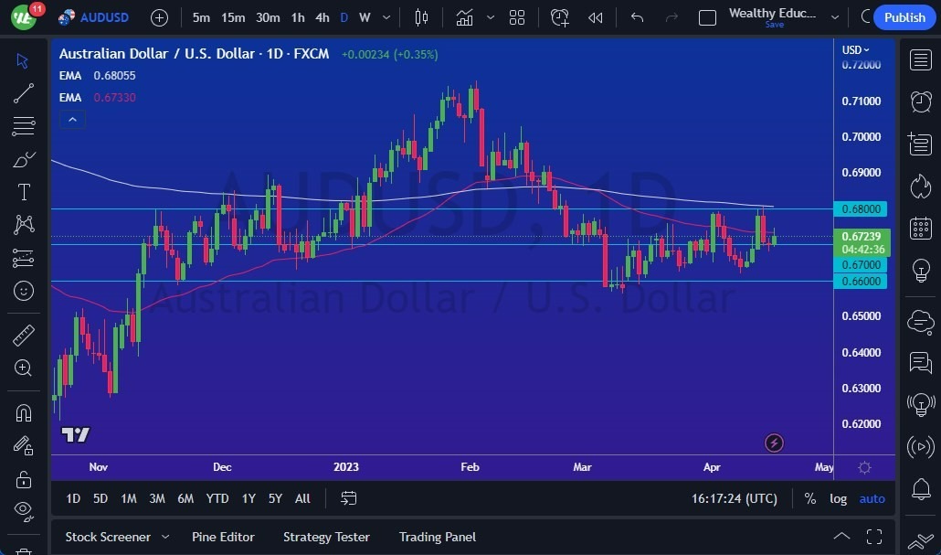Open the Watchlist panel
Image resolution: width=941 pixels, height=555 pixels.
[922, 59]
